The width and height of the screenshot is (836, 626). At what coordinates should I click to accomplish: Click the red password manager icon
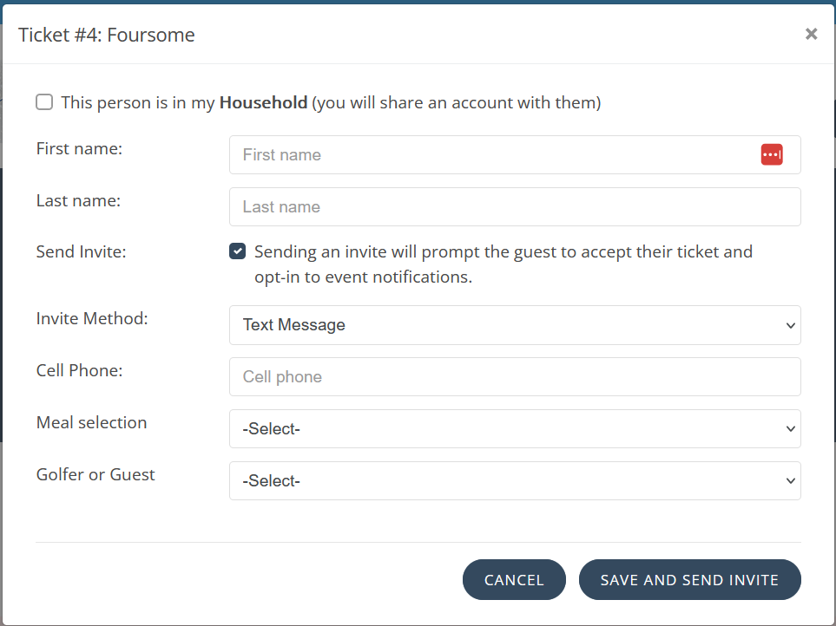pyautogui.click(x=772, y=154)
